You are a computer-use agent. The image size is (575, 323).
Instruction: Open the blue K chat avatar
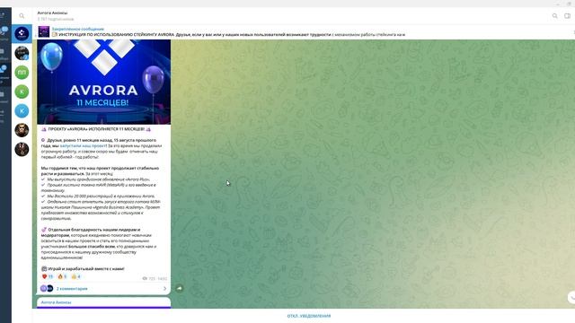tap(22, 110)
